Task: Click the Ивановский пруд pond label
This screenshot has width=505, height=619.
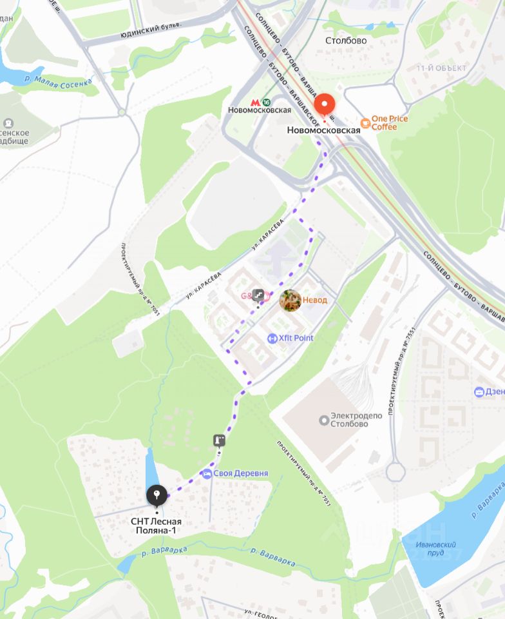Action: (x=435, y=548)
